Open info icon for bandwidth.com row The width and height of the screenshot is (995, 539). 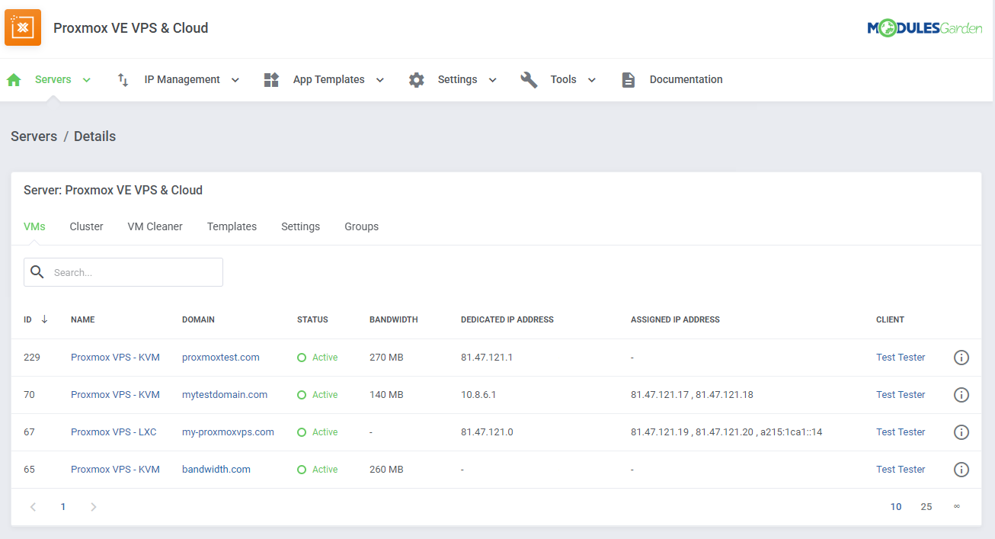tap(961, 470)
